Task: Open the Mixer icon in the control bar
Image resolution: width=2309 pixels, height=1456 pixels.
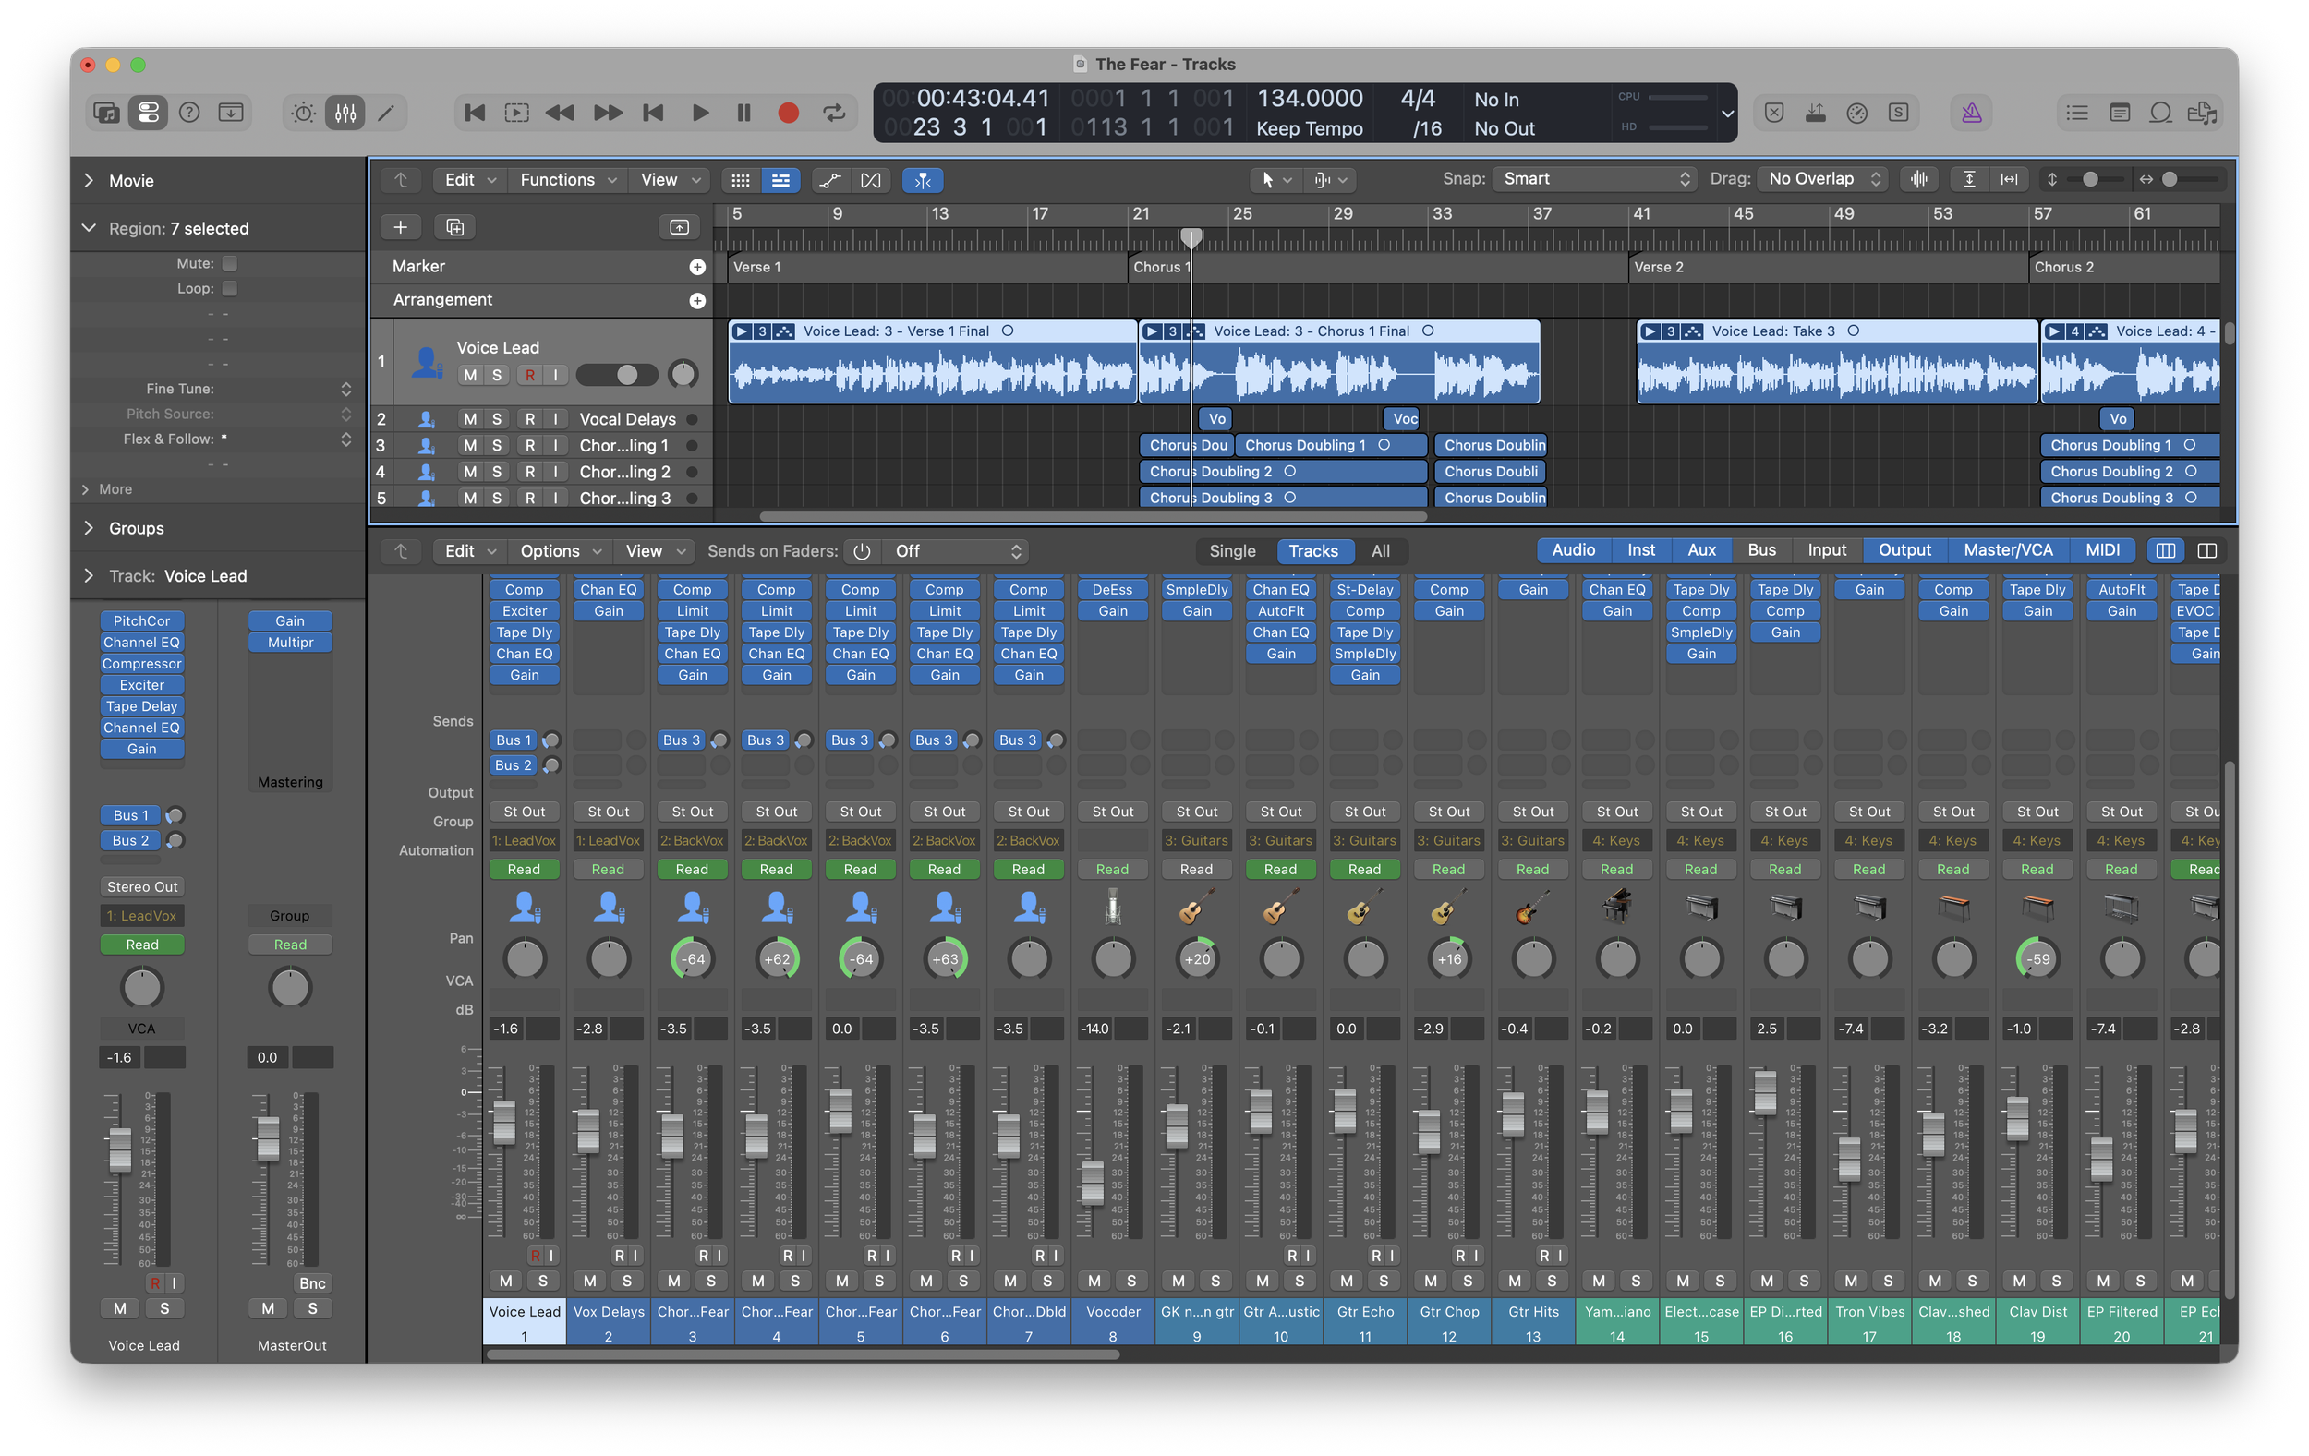Action: pos(345,112)
